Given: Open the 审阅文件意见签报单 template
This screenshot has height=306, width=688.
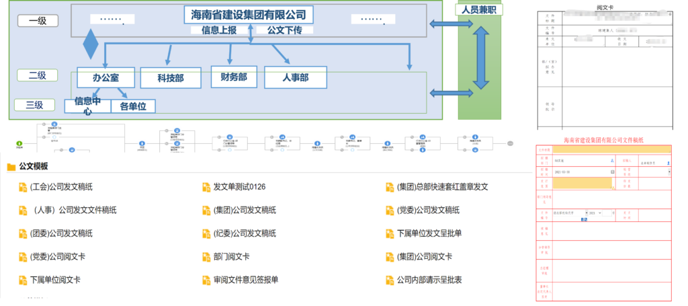Looking at the screenshot, I should tap(245, 280).
